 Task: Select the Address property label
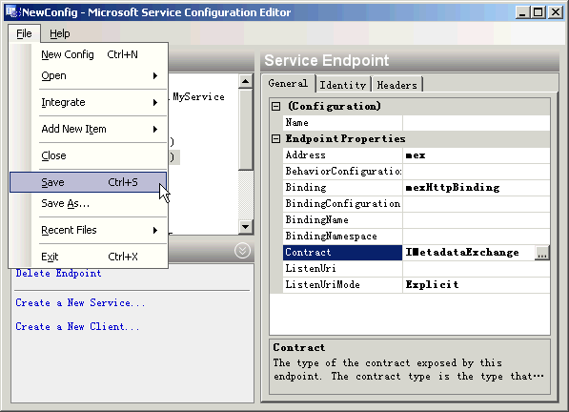tap(342, 155)
